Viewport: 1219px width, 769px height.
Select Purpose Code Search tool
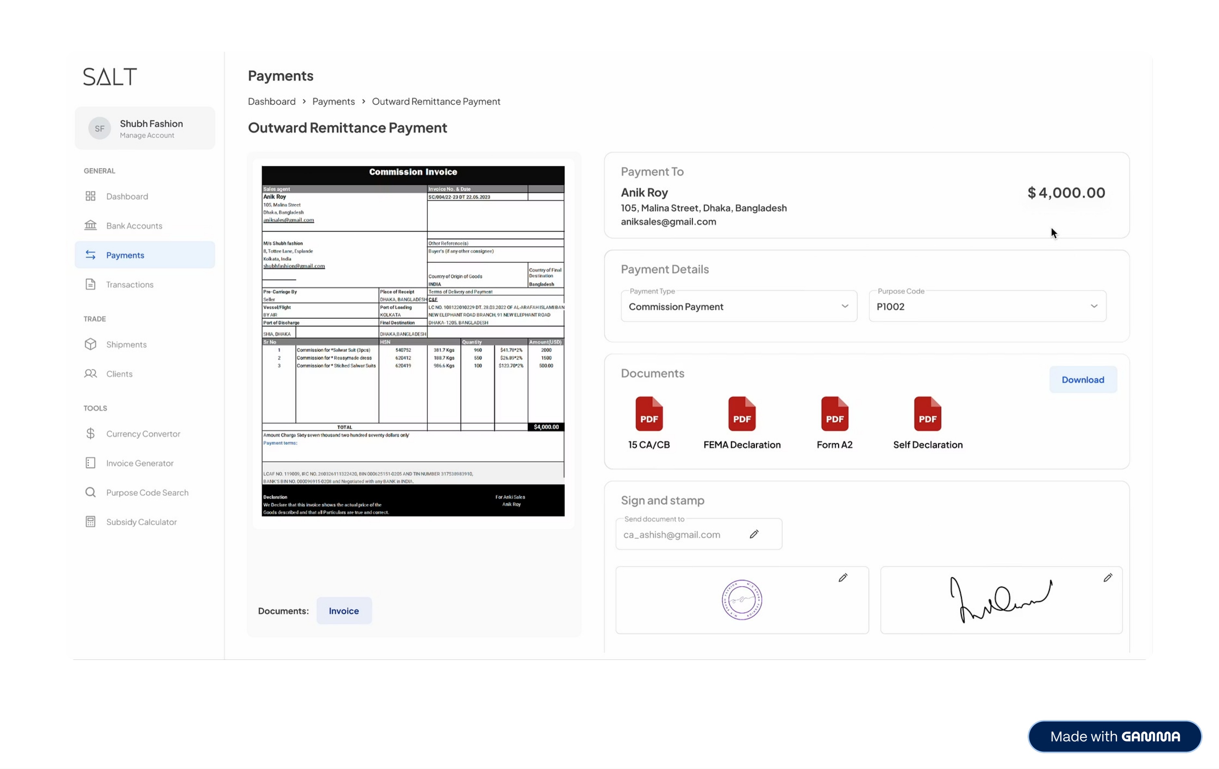tap(147, 492)
